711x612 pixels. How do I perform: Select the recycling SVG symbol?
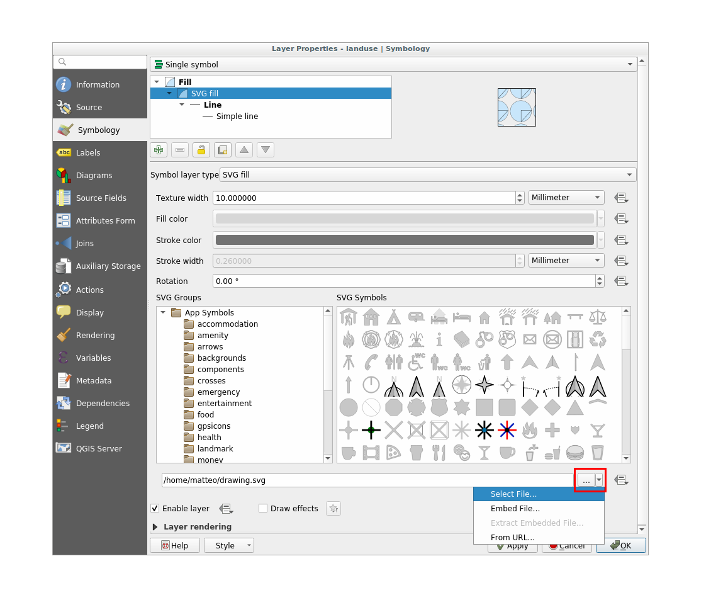tap(597, 339)
